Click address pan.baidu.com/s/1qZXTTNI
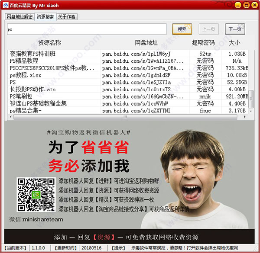The image size is (260, 253). click(136, 111)
